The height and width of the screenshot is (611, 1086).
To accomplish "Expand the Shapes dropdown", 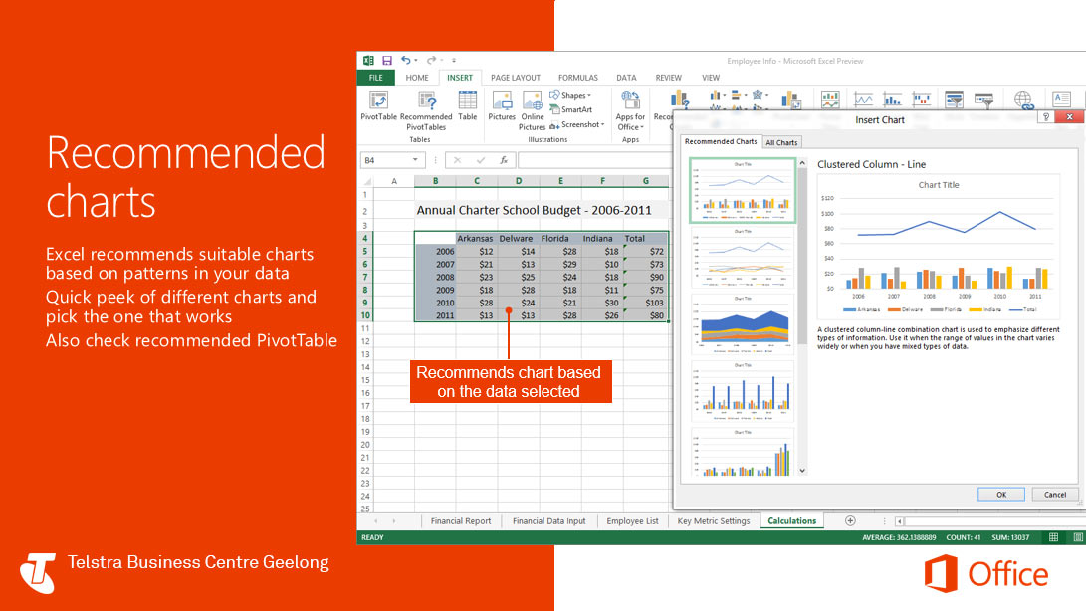I will point(588,95).
